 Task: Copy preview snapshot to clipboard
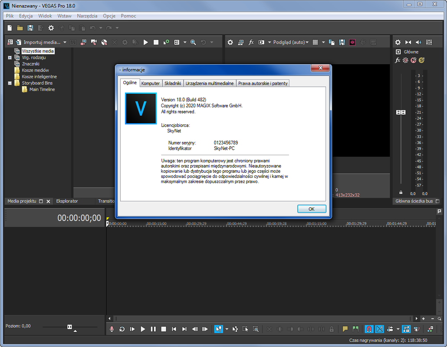tap(332, 42)
